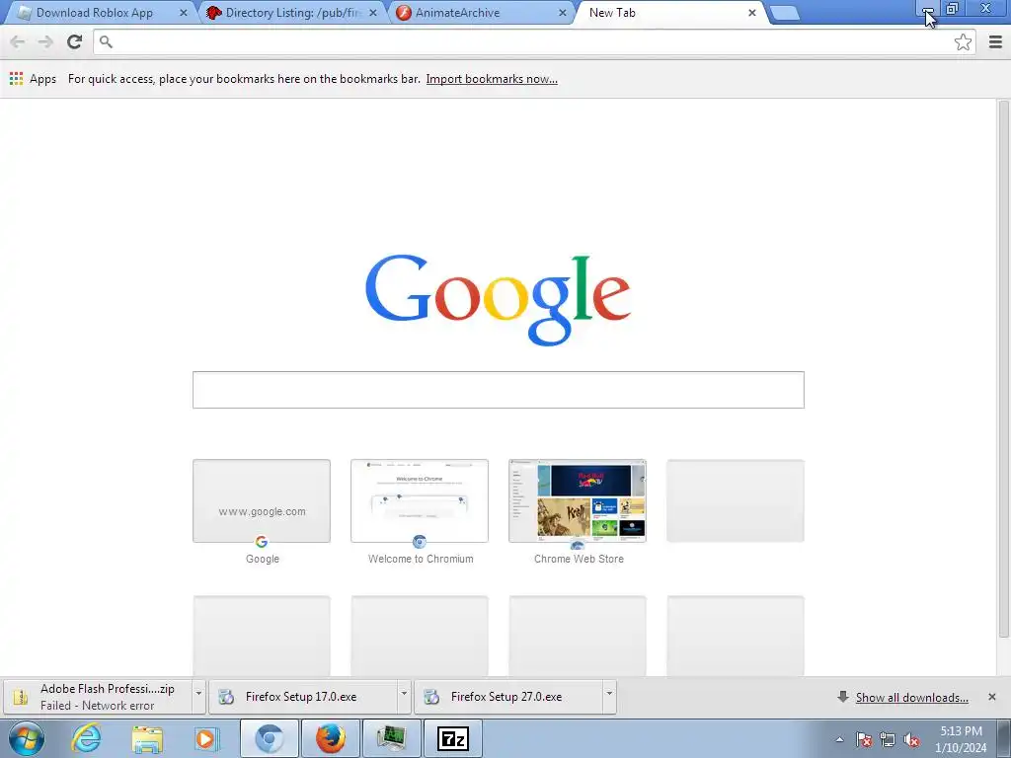This screenshot has height=758, width=1011.
Task: Open the Task Manager taskbar icon
Action: (x=391, y=738)
